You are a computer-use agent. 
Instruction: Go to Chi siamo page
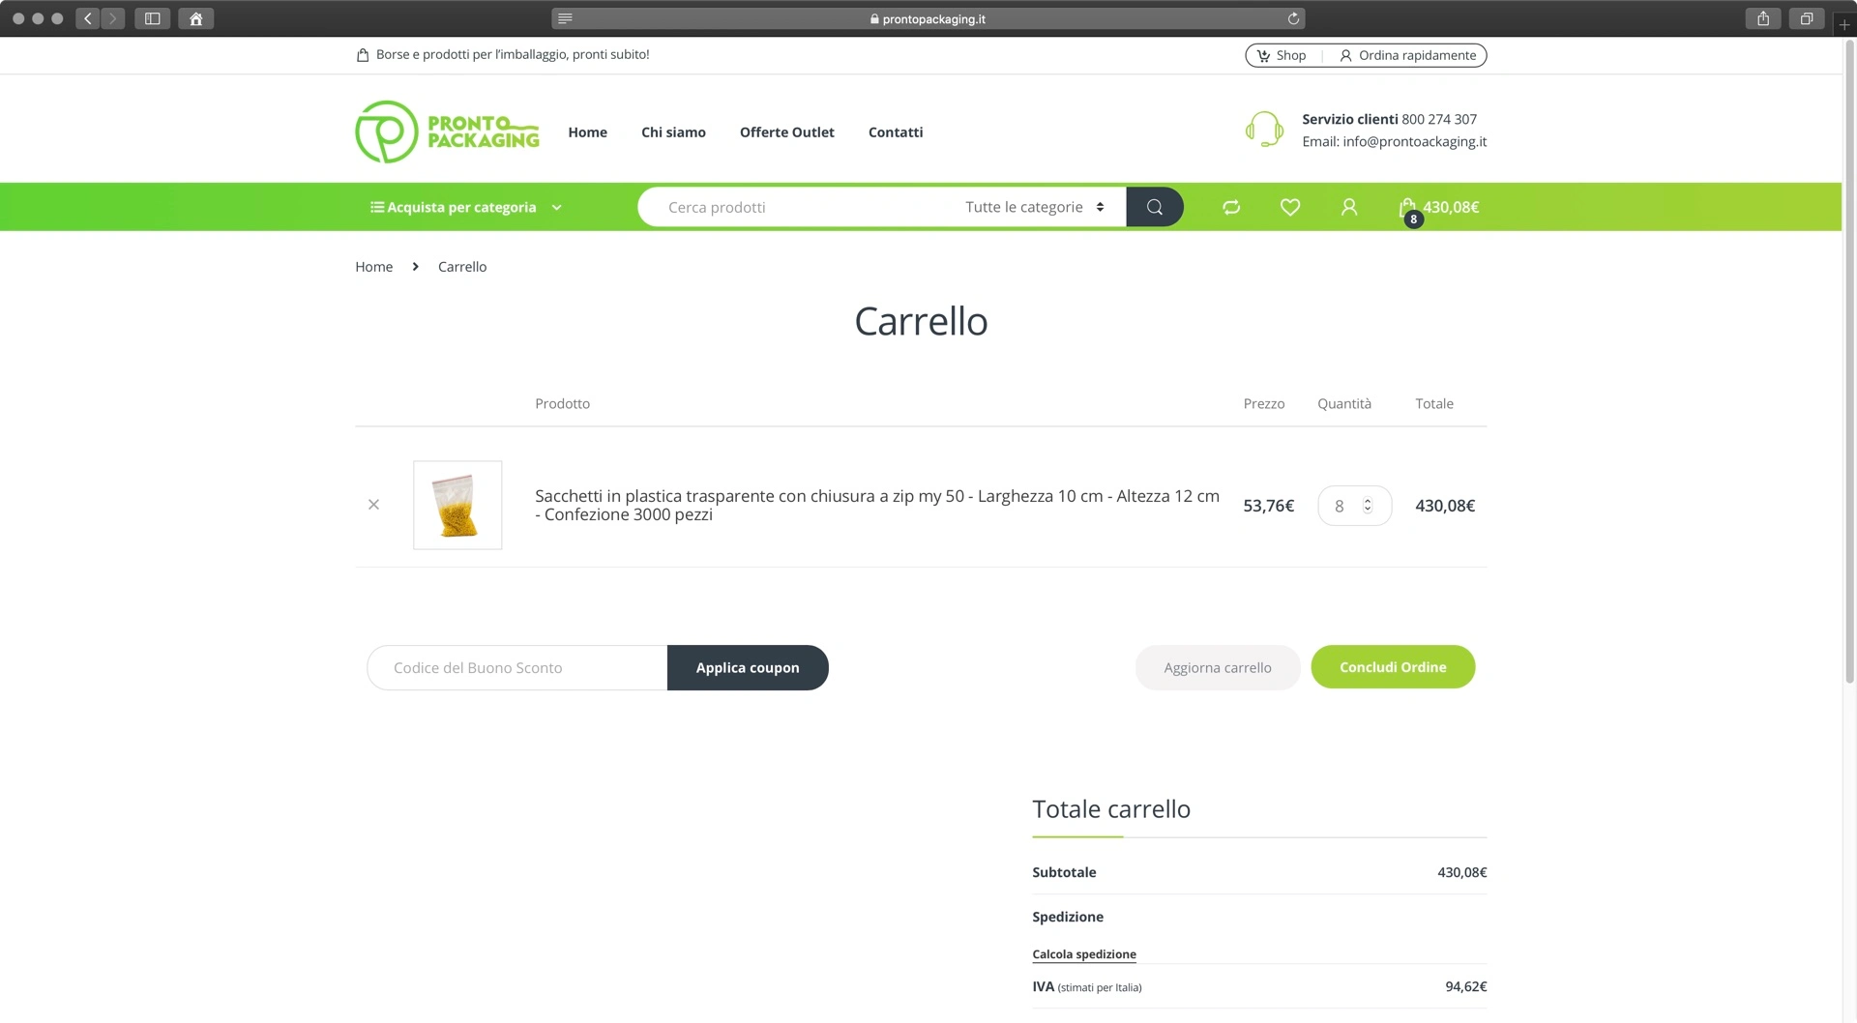point(673,132)
